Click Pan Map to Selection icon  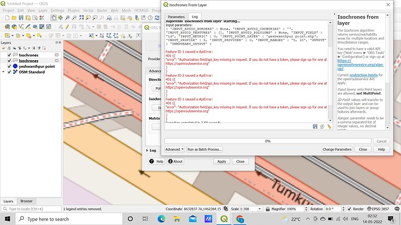[60, 17]
